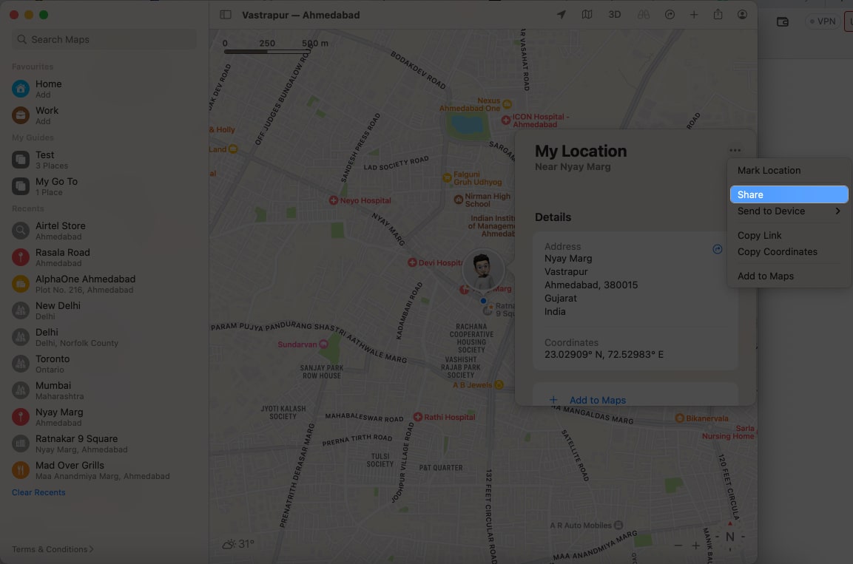Viewport: 853px width, 564px height.
Task: Zoom in with the map plus button
Action: (695, 545)
